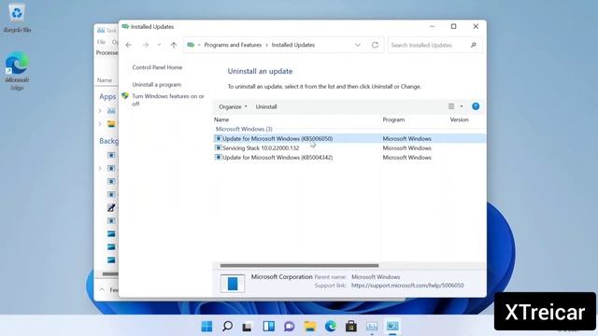Open the Windows Start menu
Viewport: 598px width, 336px height.
coord(206,326)
